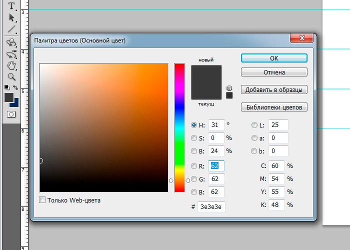Screen dimensions: 350x250
Task: Click the web-safe color cube icon
Action: tap(229, 88)
